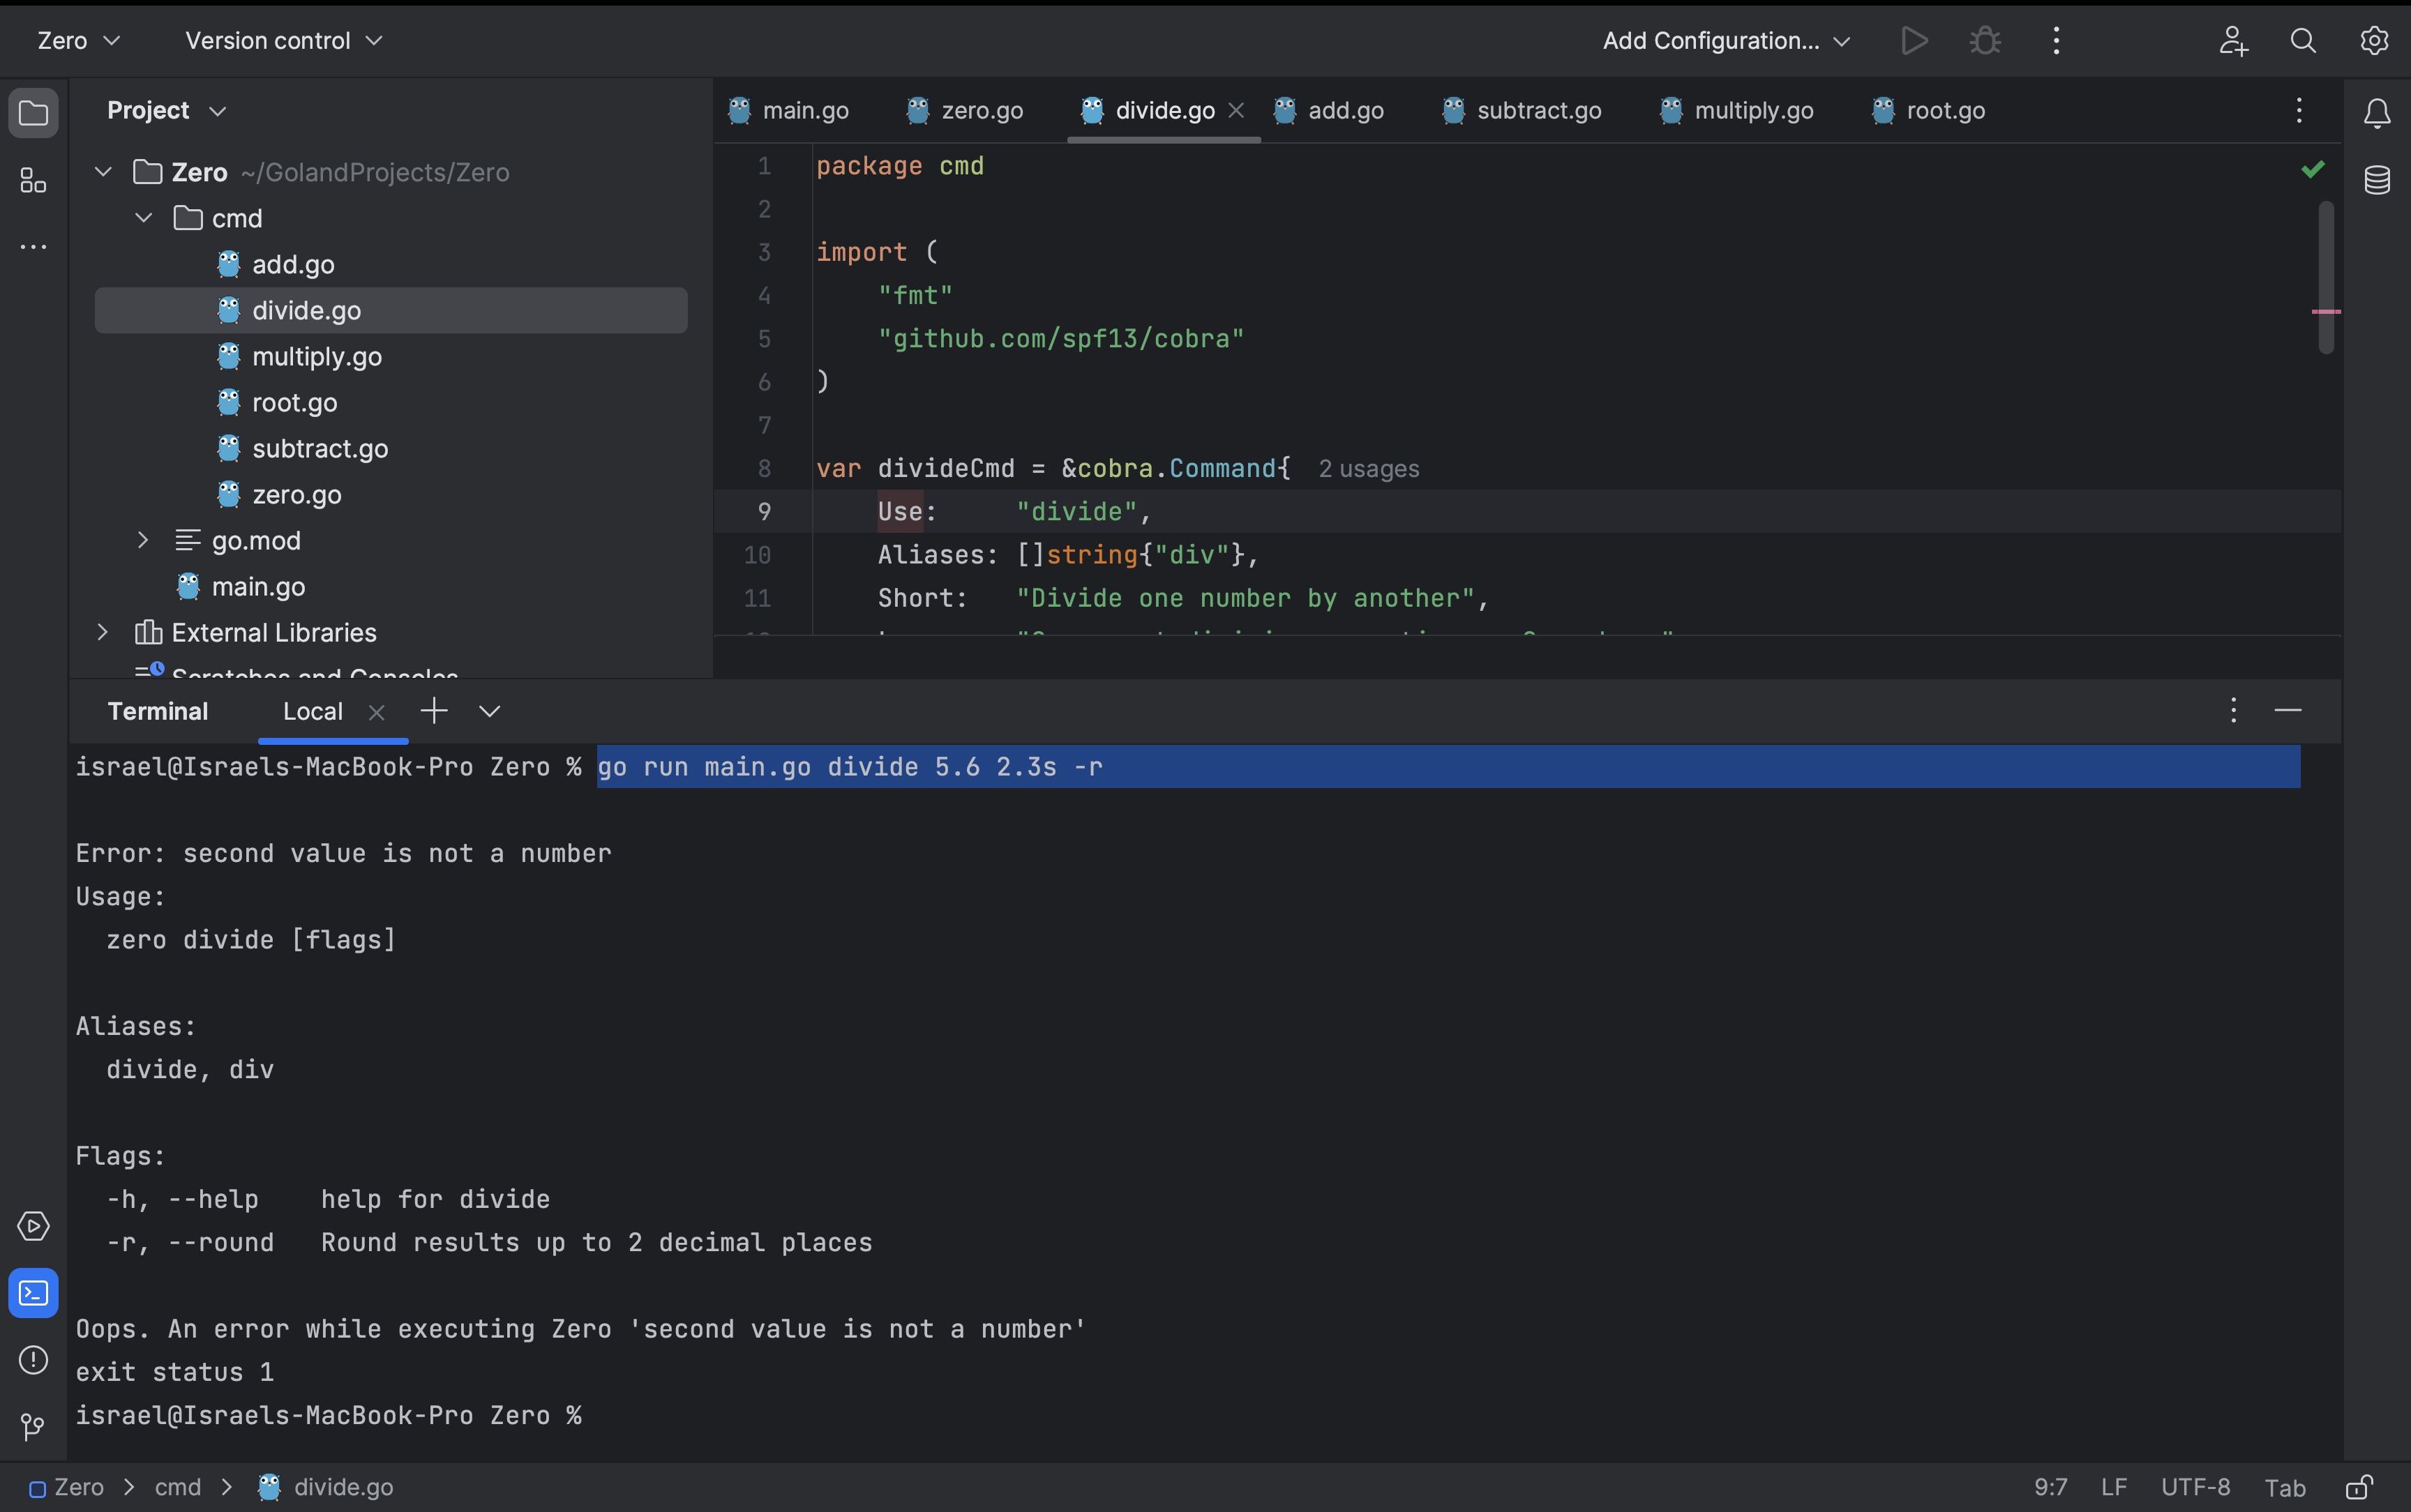
Task: Run the project with the play button
Action: click(1913, 40)
